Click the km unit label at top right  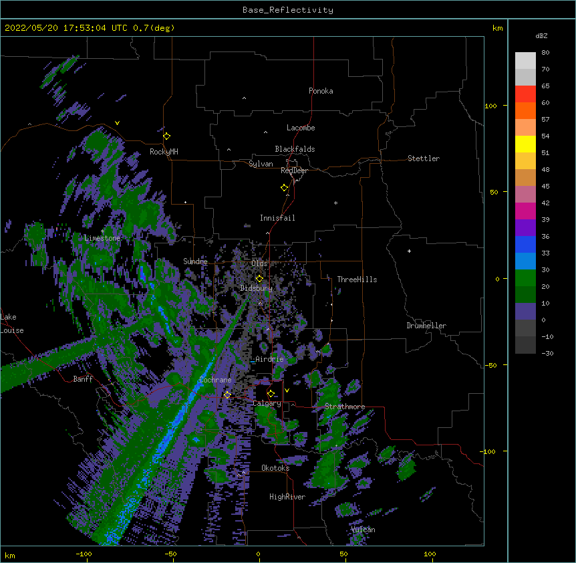click(x=498, y=28)
